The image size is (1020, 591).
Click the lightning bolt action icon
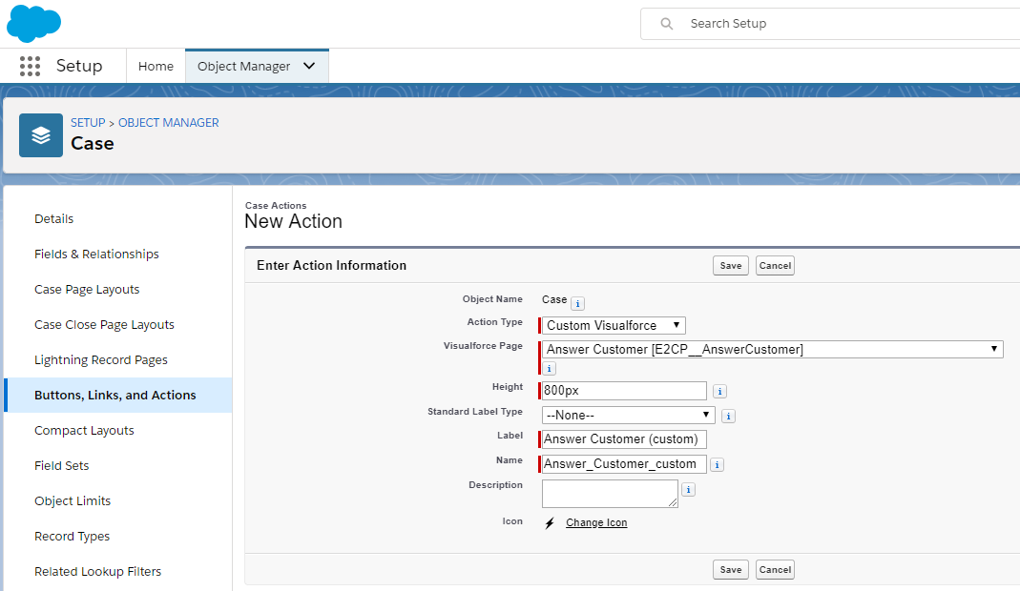[550, 522]
